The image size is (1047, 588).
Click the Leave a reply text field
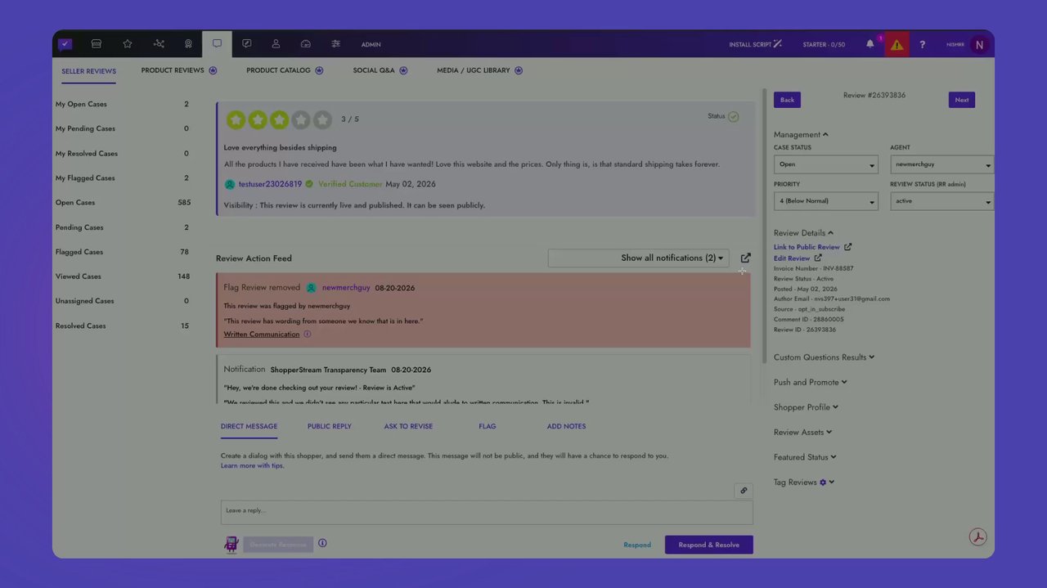tap(487, 512)
